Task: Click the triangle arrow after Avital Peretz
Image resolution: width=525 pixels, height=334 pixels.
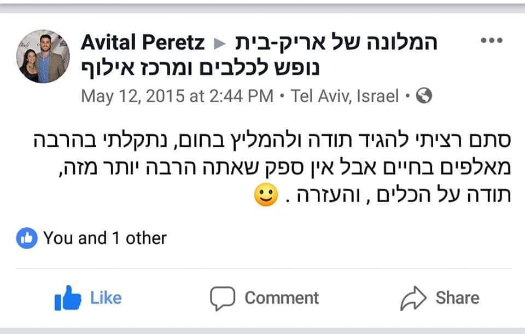Action: pyautogui.click(x=219, y=43)
